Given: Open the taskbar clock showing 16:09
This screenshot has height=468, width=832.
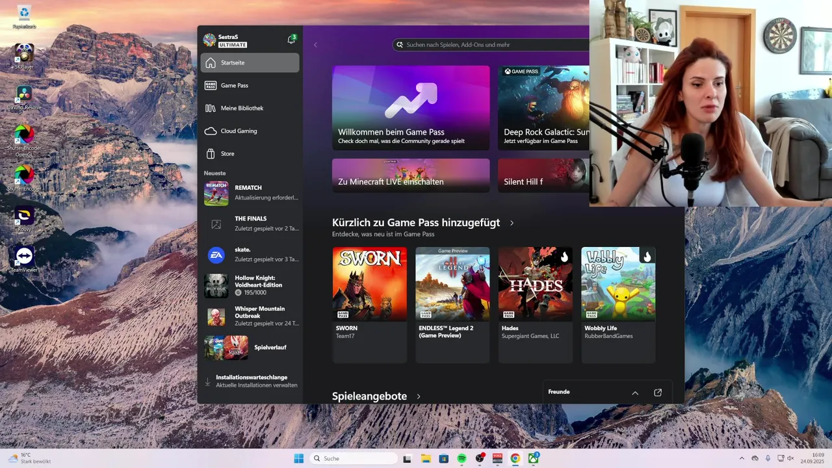Looking at the screenshot, I should pyautogui.click(x=812, y=458).
